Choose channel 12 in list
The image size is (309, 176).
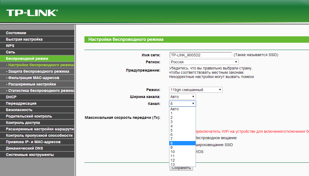pyautogui.click(x=183, y=160)
